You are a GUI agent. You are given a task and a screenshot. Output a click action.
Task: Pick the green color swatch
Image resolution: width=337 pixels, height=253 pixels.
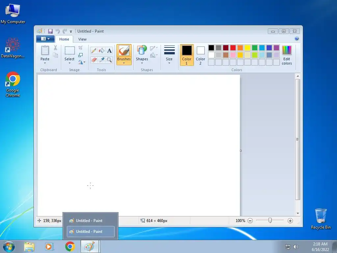pos(255,48)
